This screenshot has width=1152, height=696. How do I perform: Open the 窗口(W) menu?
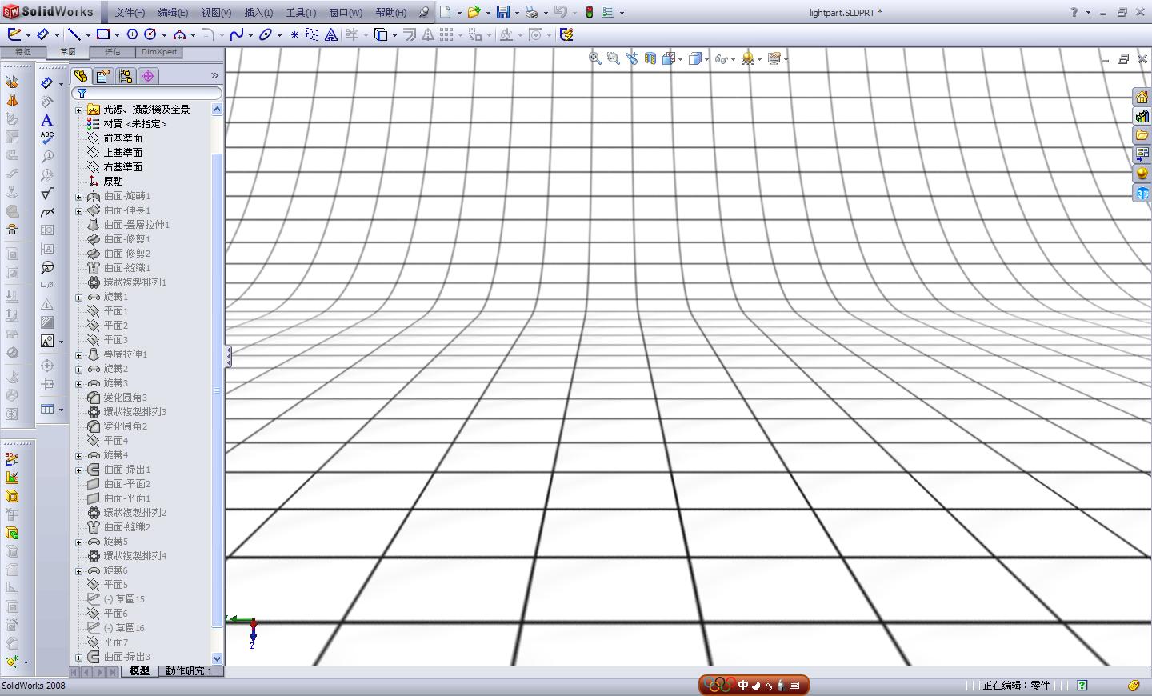click(346, 13)
